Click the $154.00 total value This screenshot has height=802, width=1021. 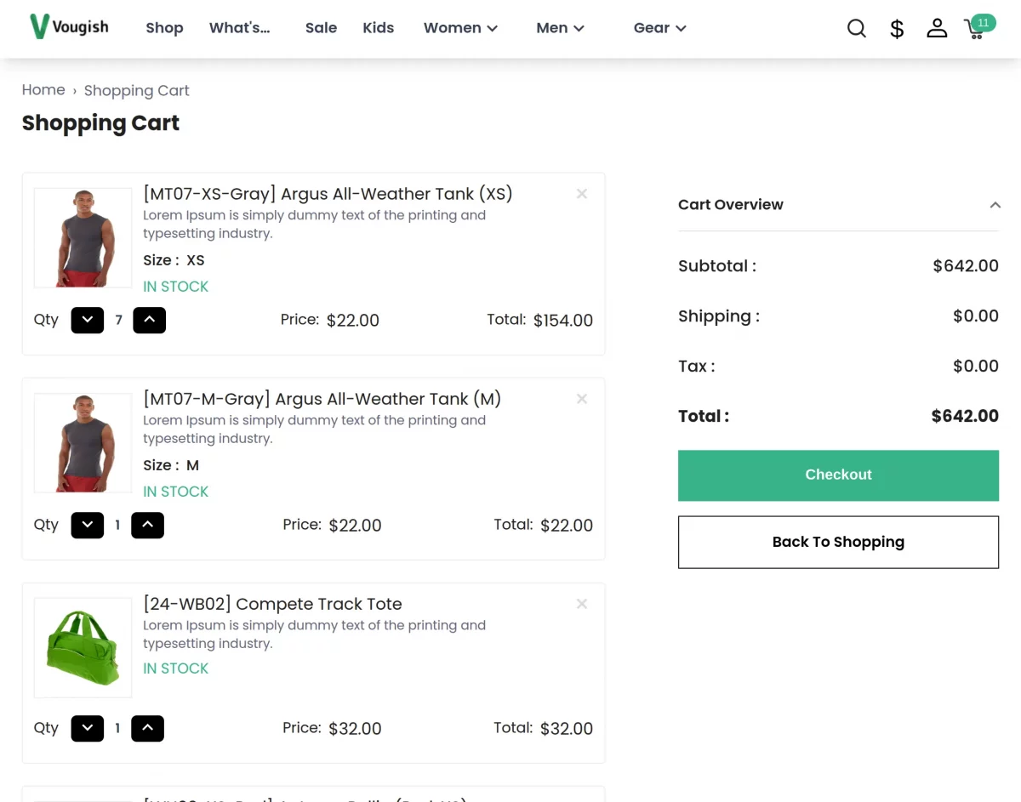click(563, 321)
